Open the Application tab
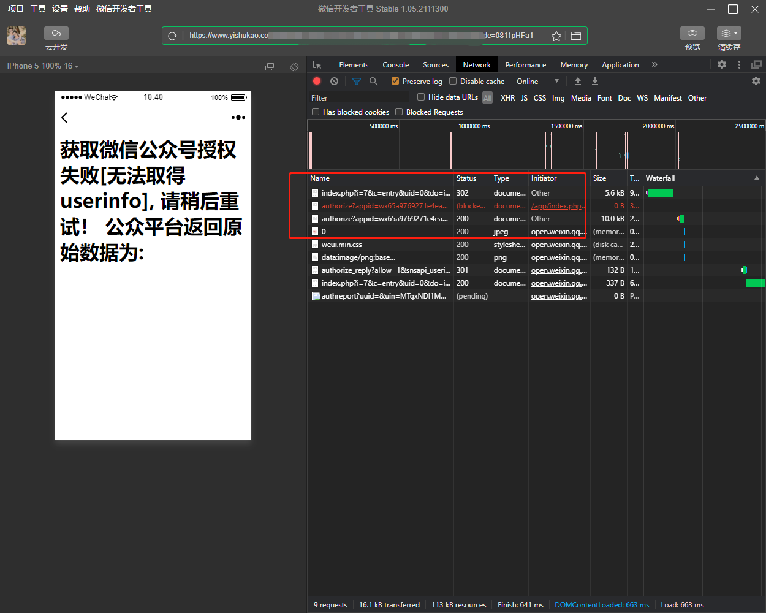Screen dimensions: 766x613 [x=620, y=65]
